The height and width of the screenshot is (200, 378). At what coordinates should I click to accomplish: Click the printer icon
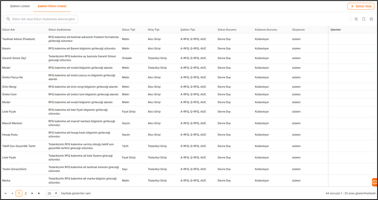pyautogui.click(x=371, y=19)
